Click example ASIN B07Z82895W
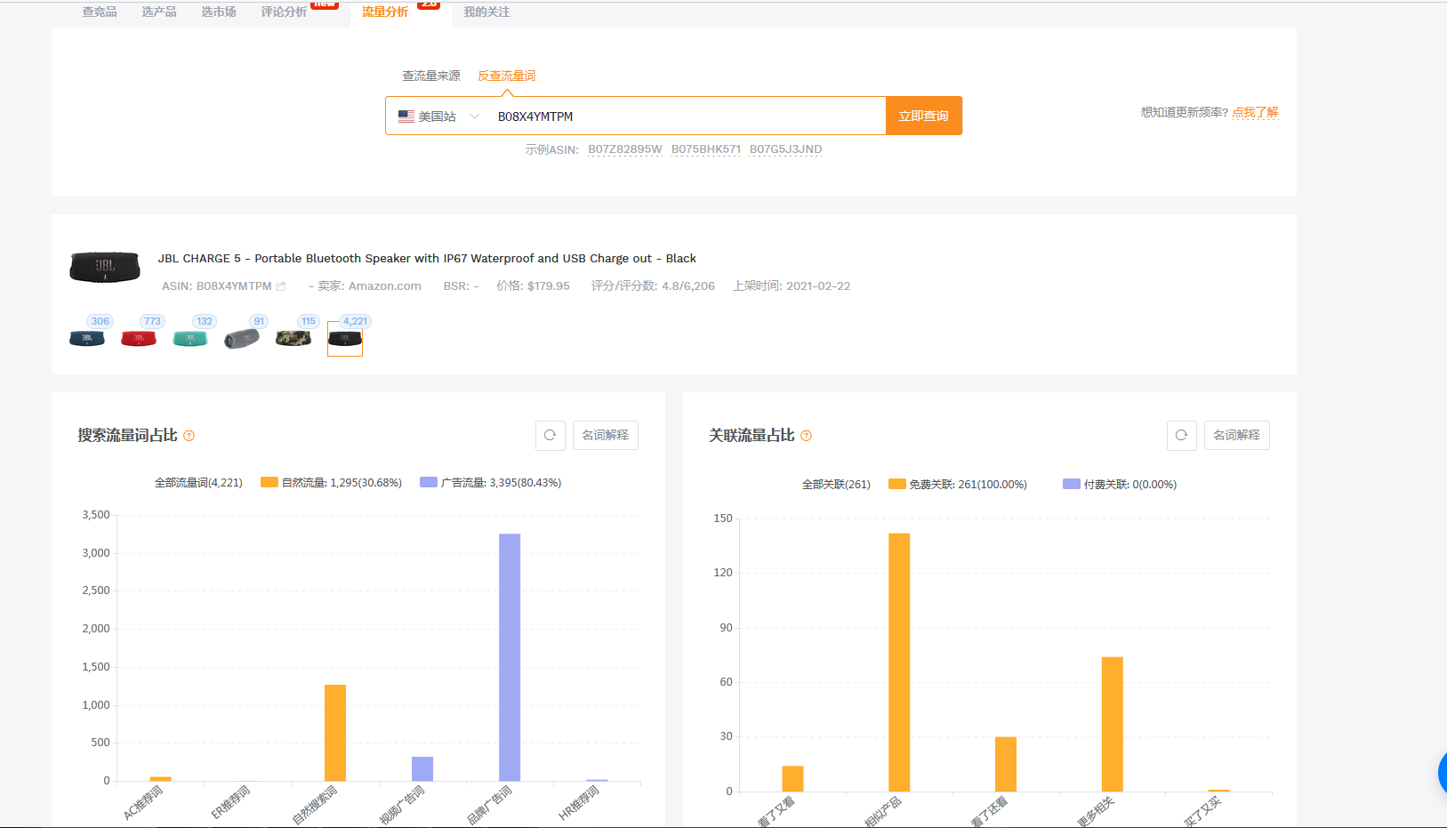1447x828 pixels. pos(624,149)
